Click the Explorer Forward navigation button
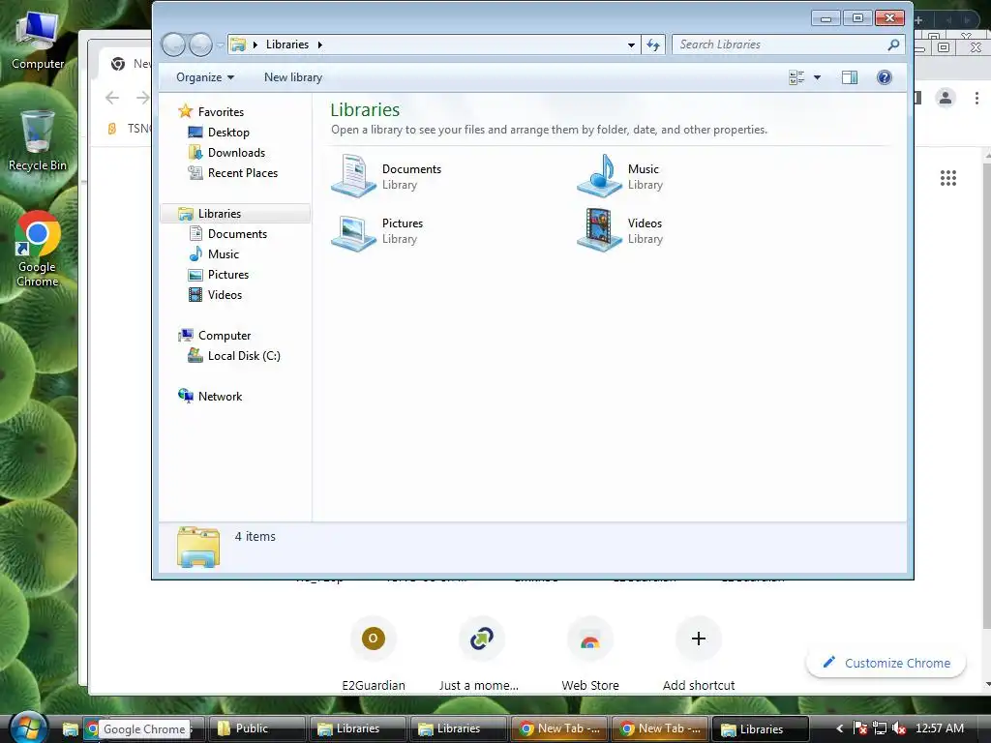Viewport: 991px width, 743px height. pos(201,45)
